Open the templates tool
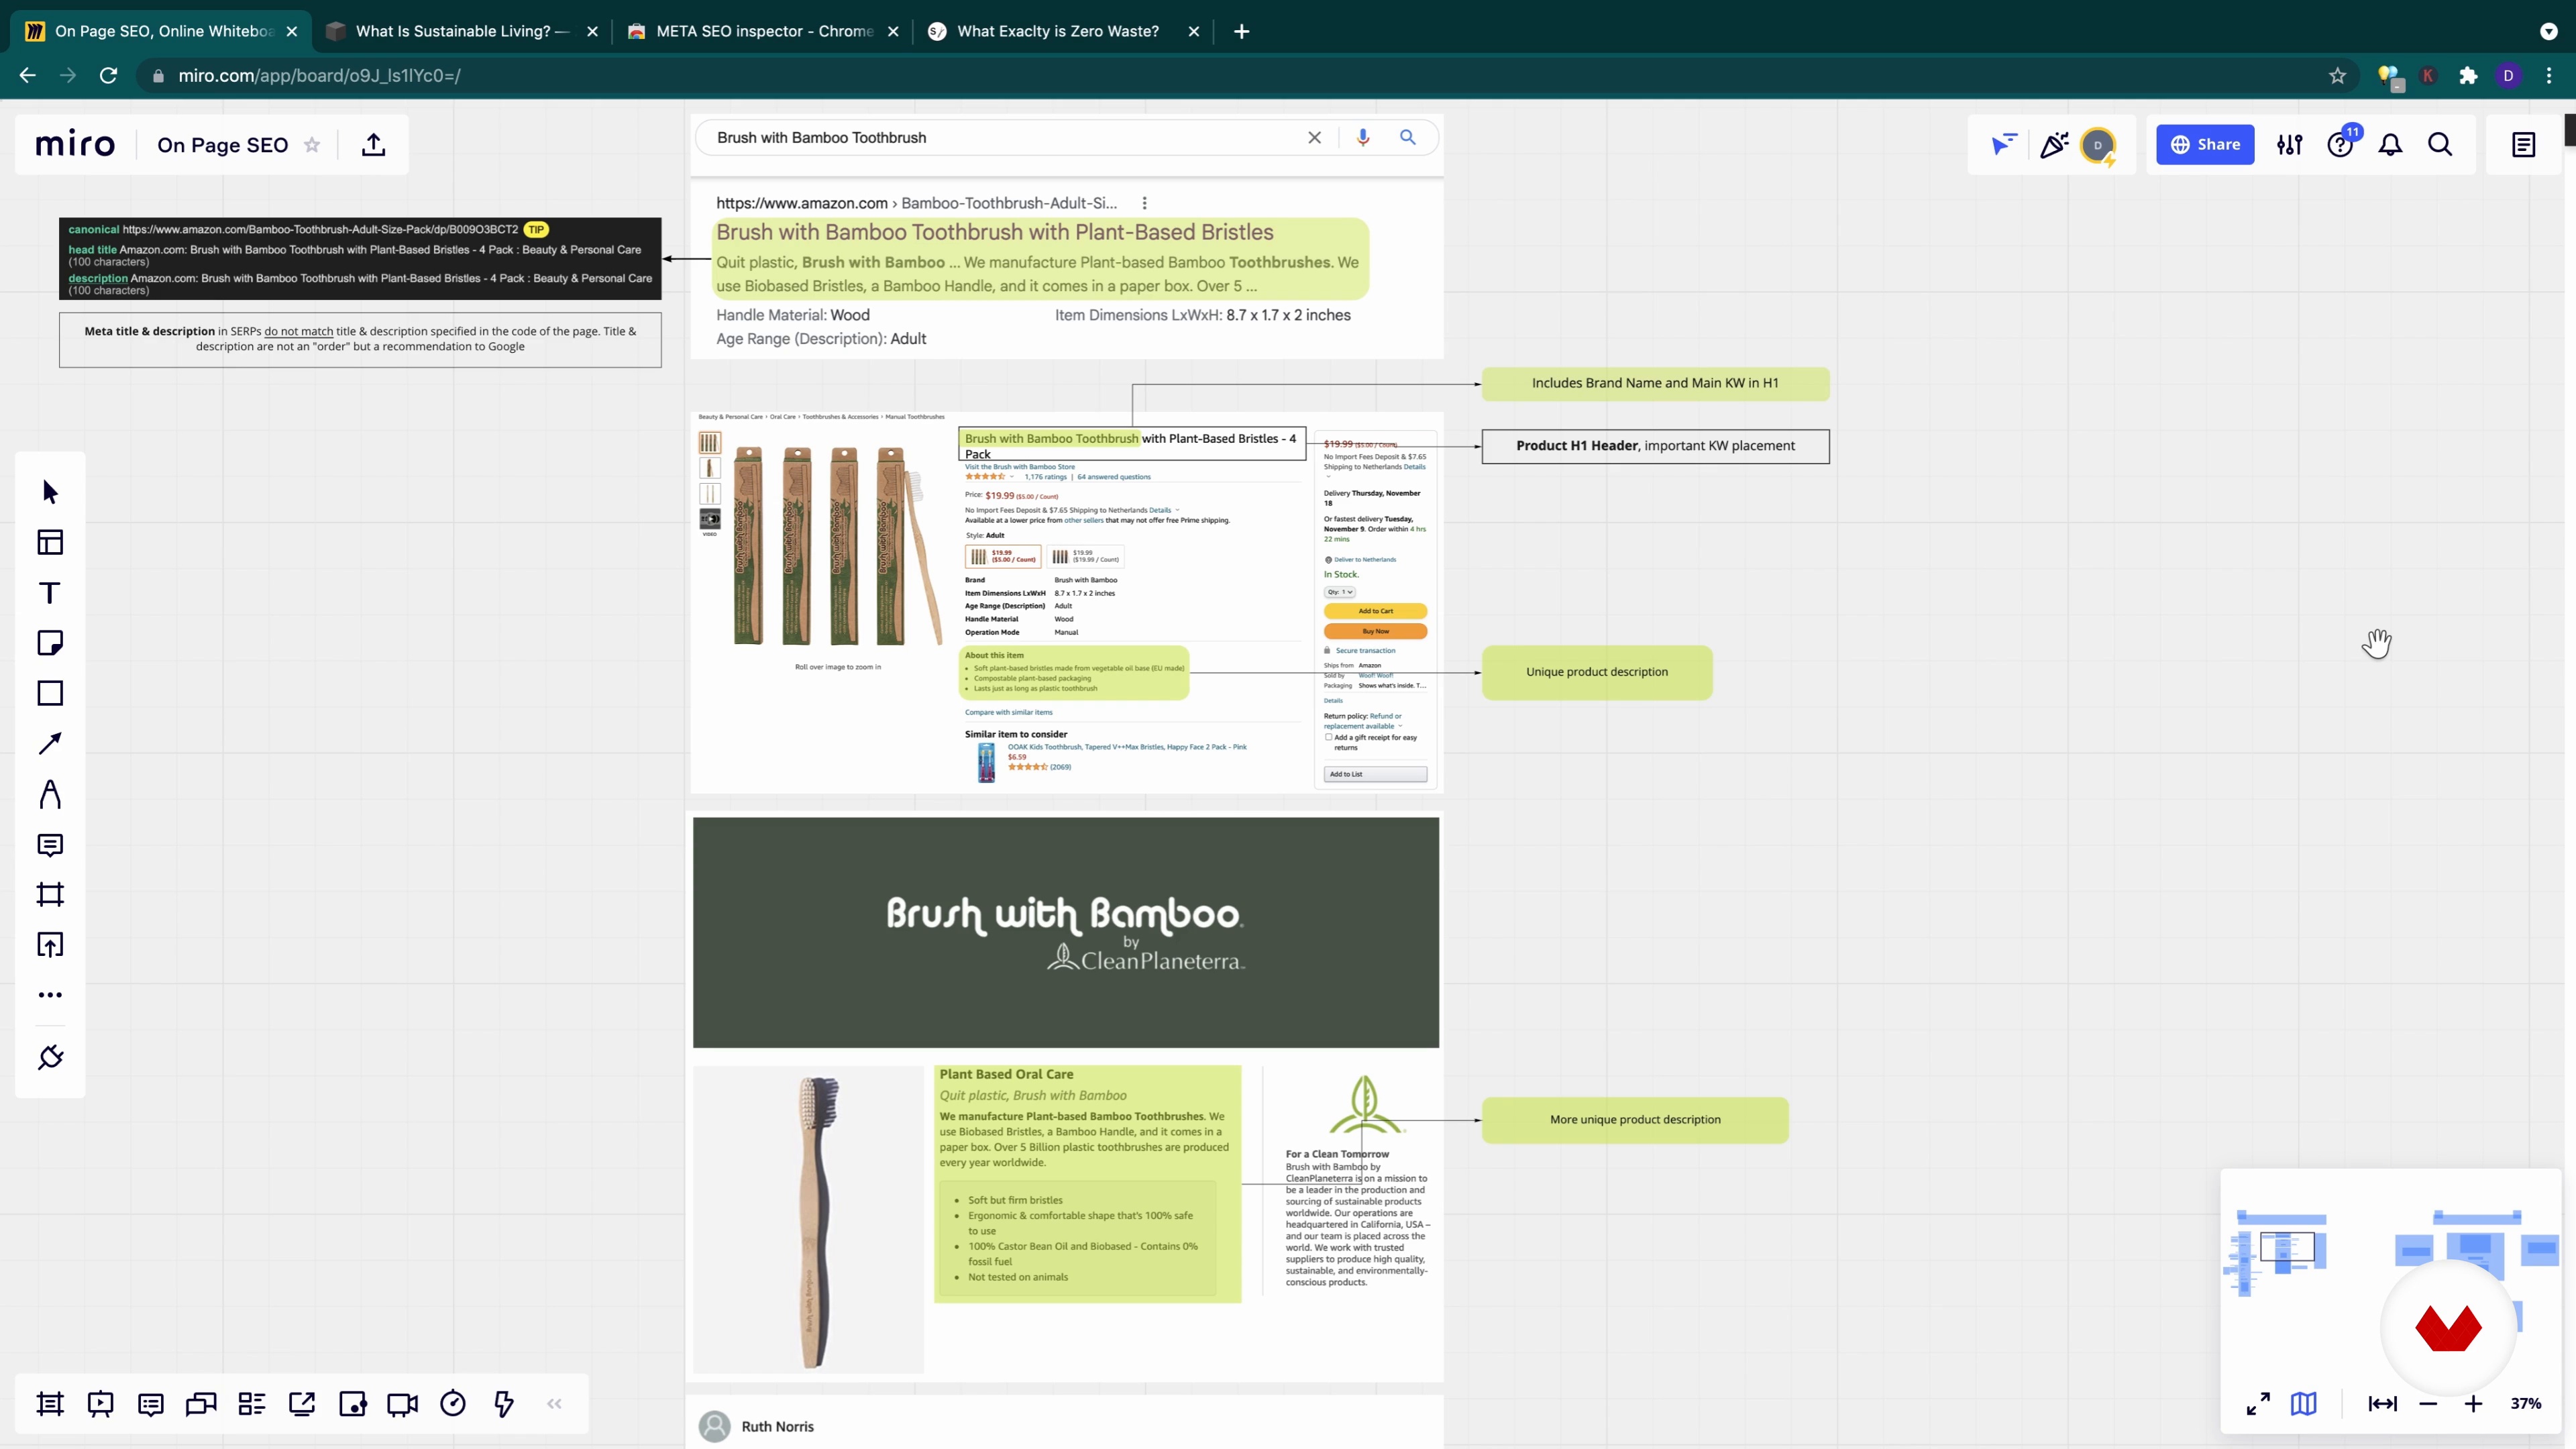Viewport: 2576px width, 1449px height. 50,542
